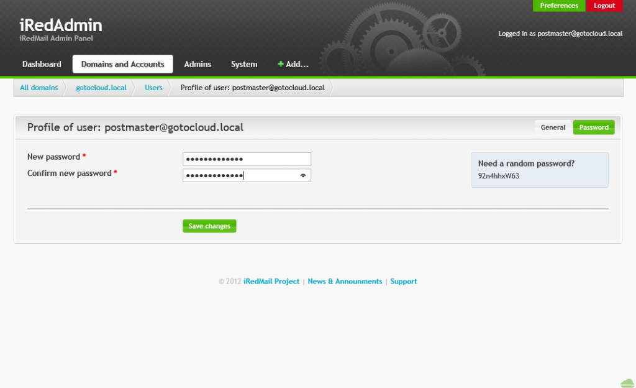Click the green plus Add icon

pos(281,64)
